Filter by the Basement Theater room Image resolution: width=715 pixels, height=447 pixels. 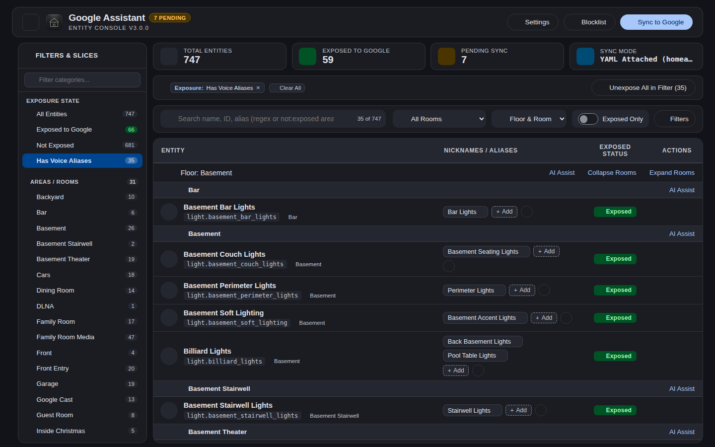point(82,259)
